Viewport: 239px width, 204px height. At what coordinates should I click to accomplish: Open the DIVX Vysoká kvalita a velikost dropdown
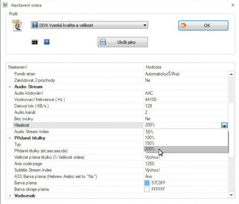point(89,25)
